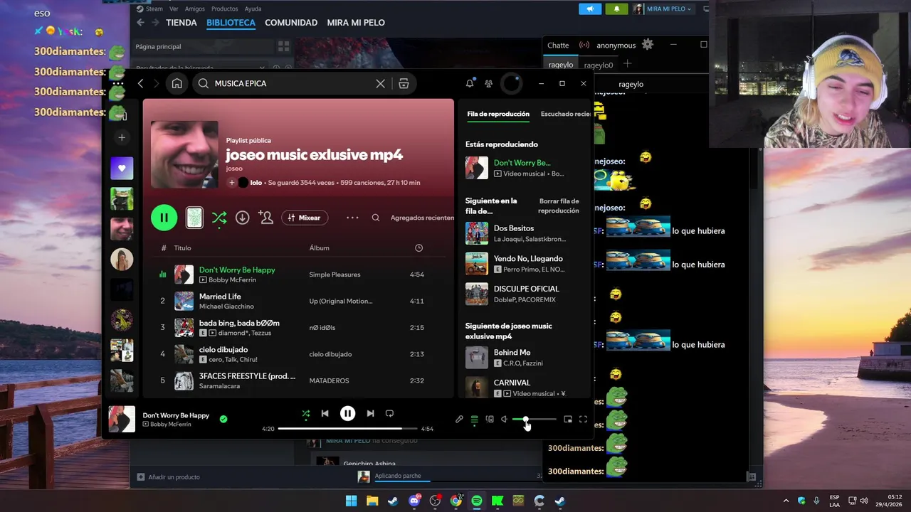Open Chatterino settings gear
911x512 pixels.
[647, 45]
